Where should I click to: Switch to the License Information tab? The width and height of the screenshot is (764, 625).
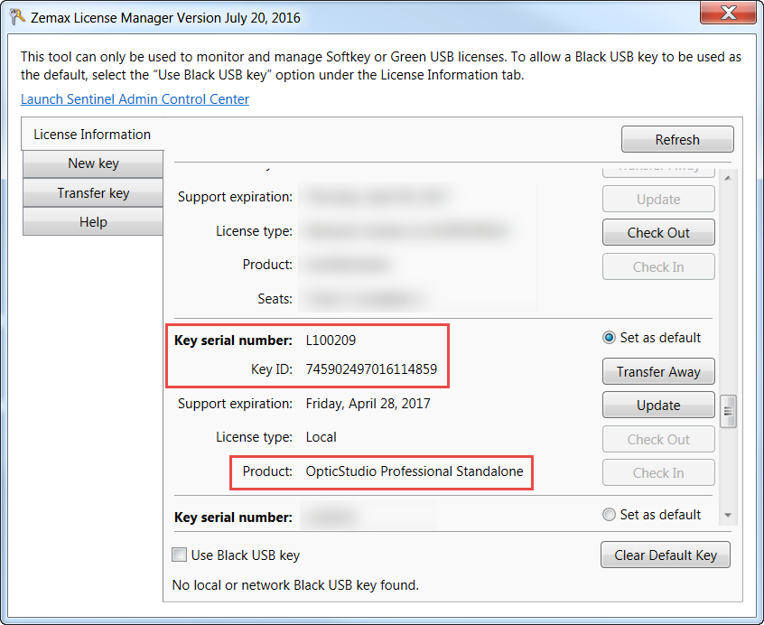click(x=92, y=134)
